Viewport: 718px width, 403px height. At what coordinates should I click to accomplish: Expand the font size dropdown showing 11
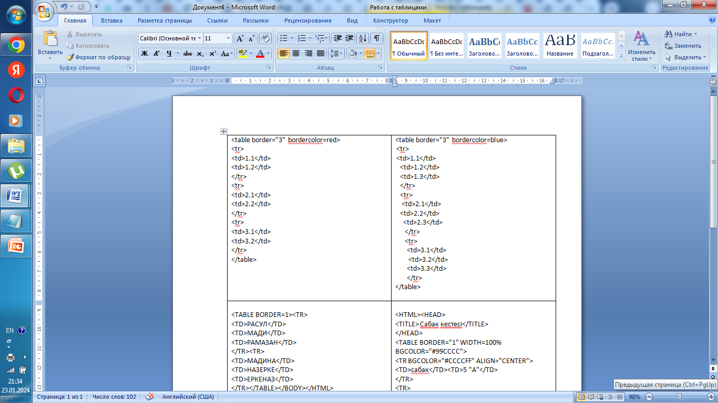(x=228, y=38)
